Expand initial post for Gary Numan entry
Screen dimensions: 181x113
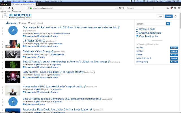(43, 77)
